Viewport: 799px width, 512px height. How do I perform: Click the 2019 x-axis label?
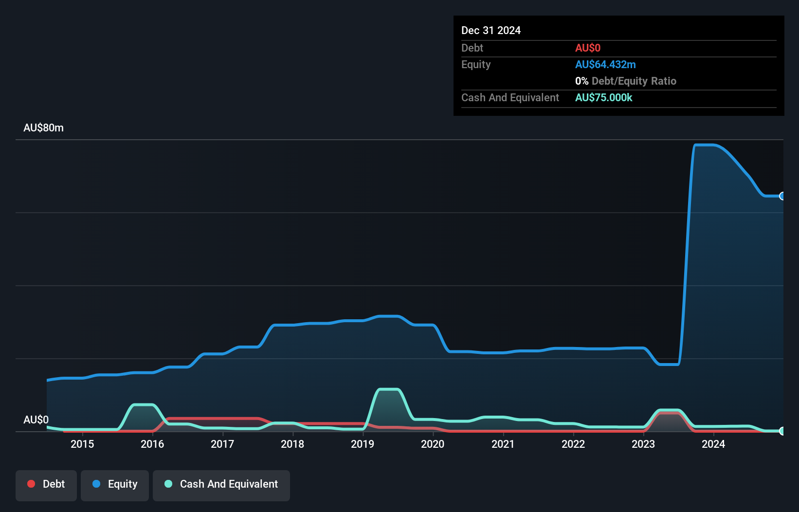(363, 444)
